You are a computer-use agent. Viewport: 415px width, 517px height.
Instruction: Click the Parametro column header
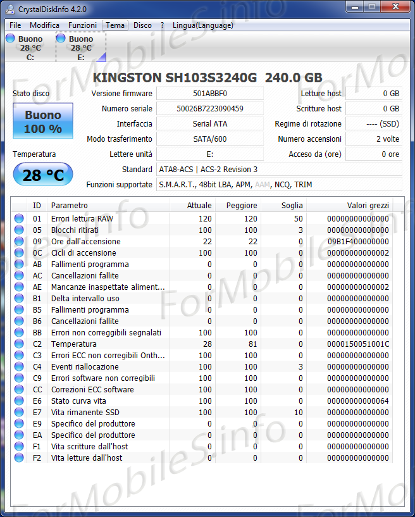[70, 206]
